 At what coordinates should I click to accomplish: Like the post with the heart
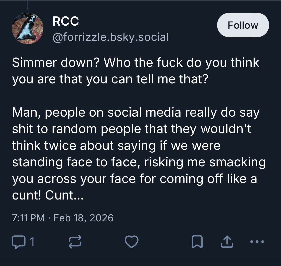pyautogui.click(x=132, y=242)
